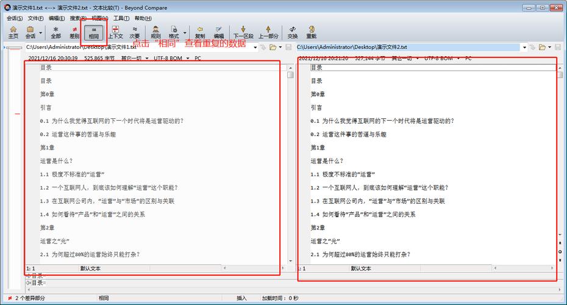Open file browser for 演示文件2.txt side

(542, 47)
